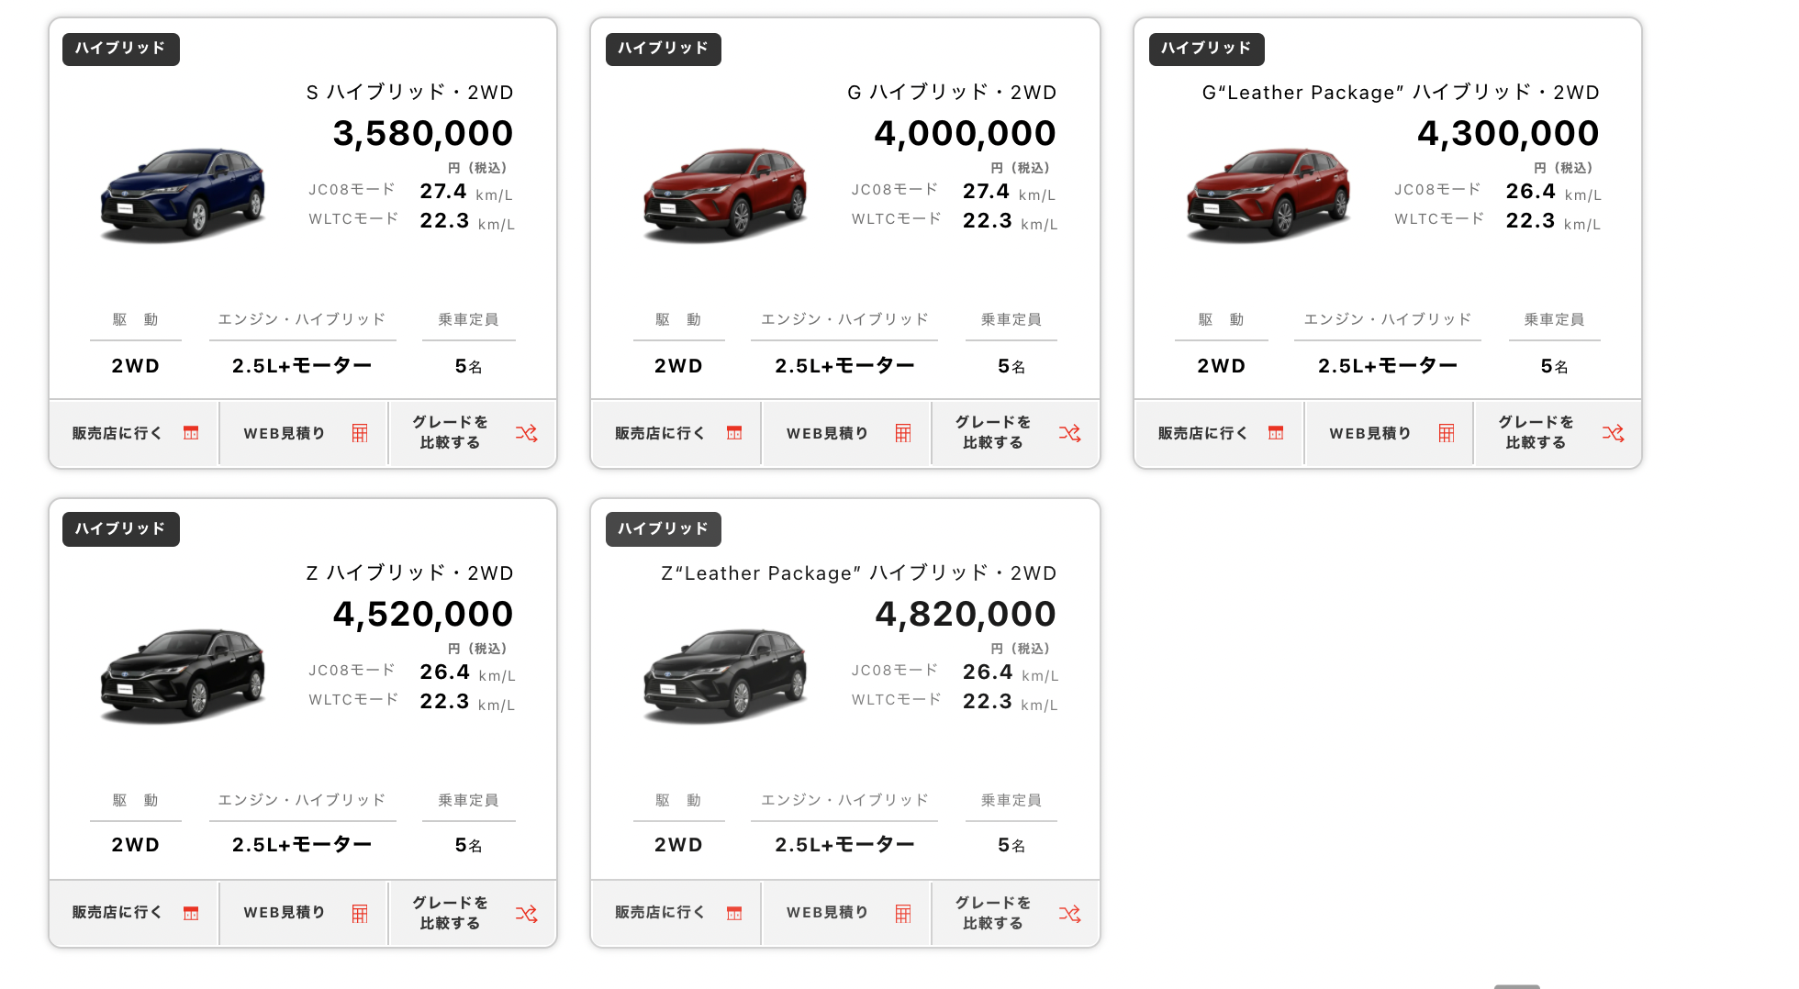Click compare shuffle icon on G Leather Package card
This screenshot has width=1799, height=989.
click(1613, 433)
